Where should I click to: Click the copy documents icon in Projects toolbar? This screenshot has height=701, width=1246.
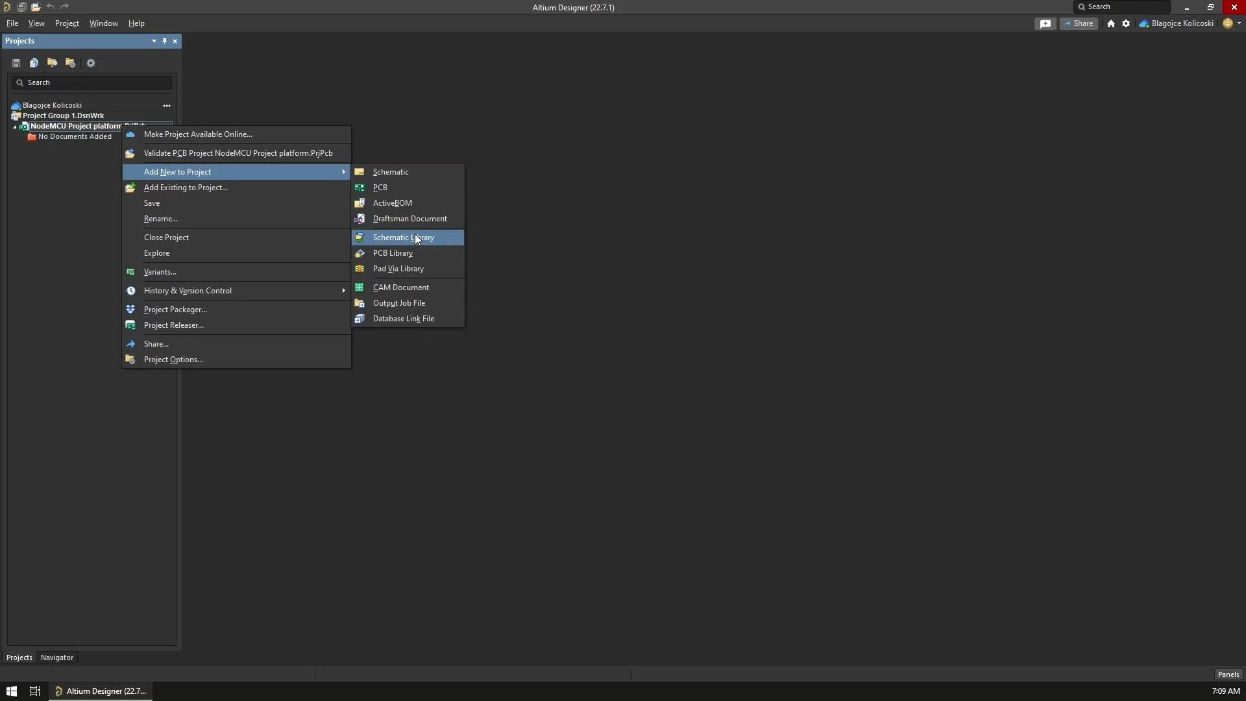coord(34,62)
